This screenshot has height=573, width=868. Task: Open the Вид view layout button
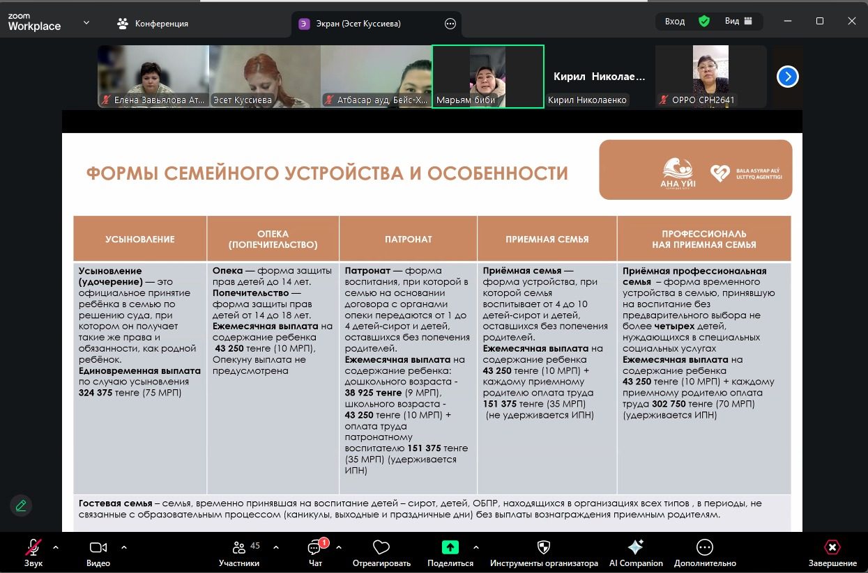point(738,22)
